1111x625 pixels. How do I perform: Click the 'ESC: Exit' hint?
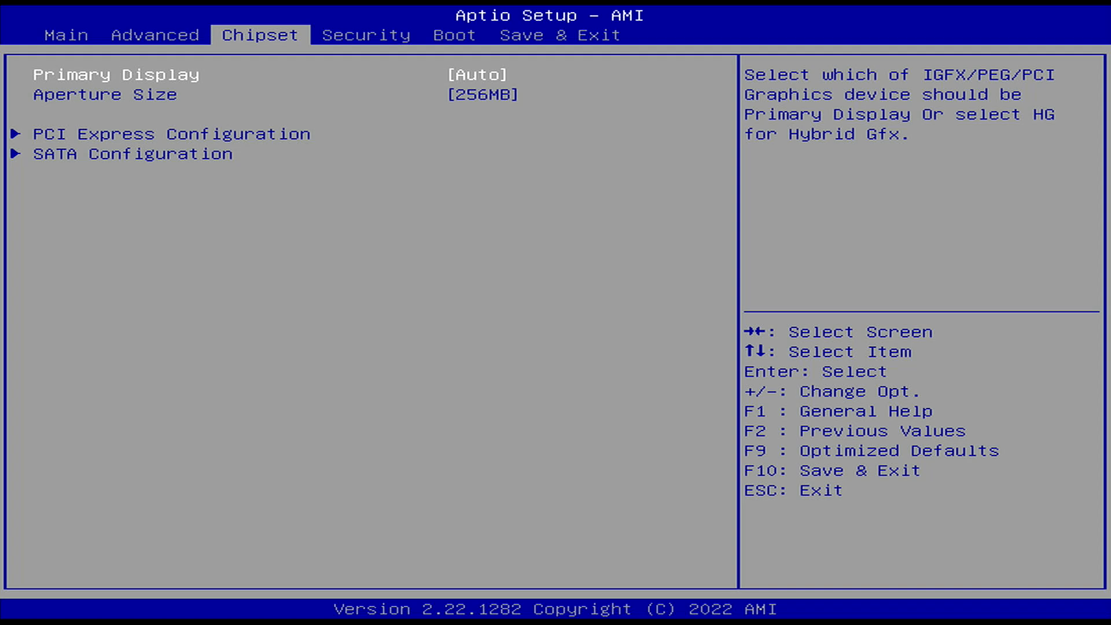click(x=793, y=491)
